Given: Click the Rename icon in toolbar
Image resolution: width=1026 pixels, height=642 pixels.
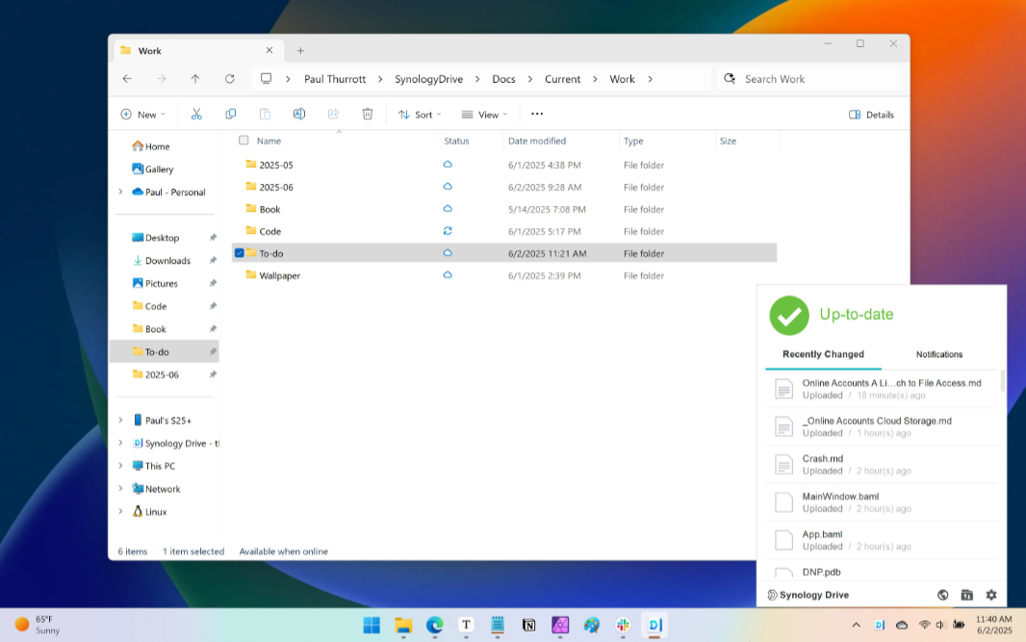Looking at the screenshot, I should 299,115.
